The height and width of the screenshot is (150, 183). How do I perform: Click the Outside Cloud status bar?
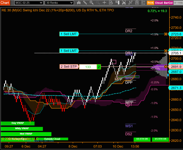[x=52, y=139]
